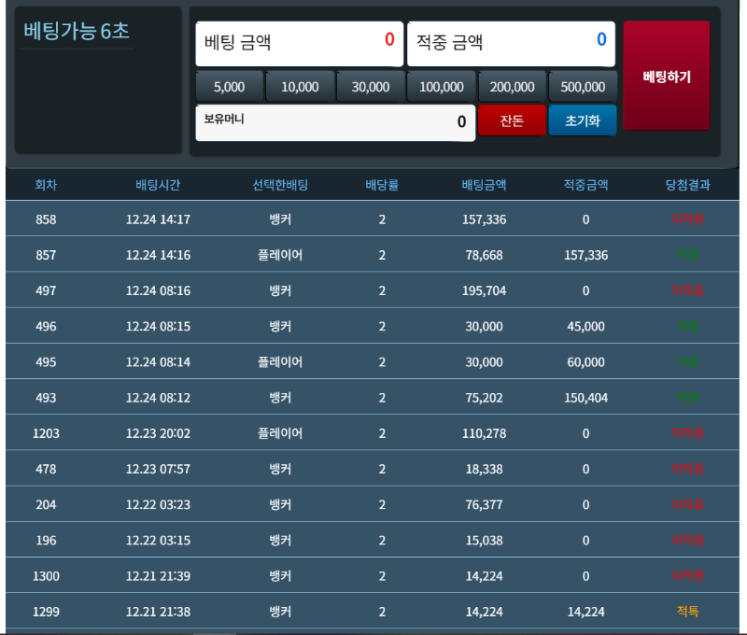Viewport: 747px width, 635px height.
Task: Choose the 200,000 bet amount button
Action: tap(512, 87)
